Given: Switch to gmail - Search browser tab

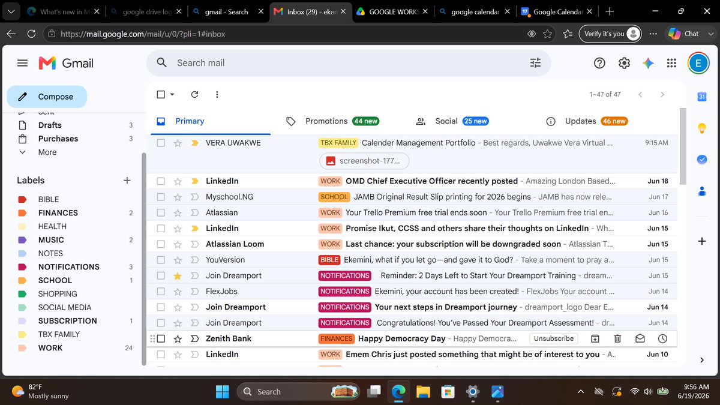Looking at the screenshot, I should [x=228, y=11].
